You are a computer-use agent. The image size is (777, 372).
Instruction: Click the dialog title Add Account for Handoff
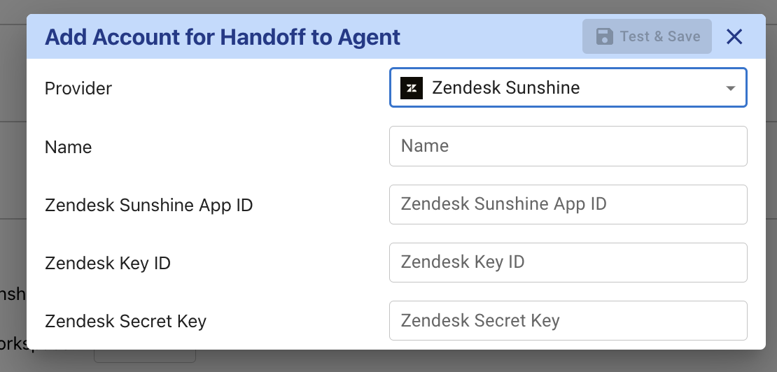(223, 36)
